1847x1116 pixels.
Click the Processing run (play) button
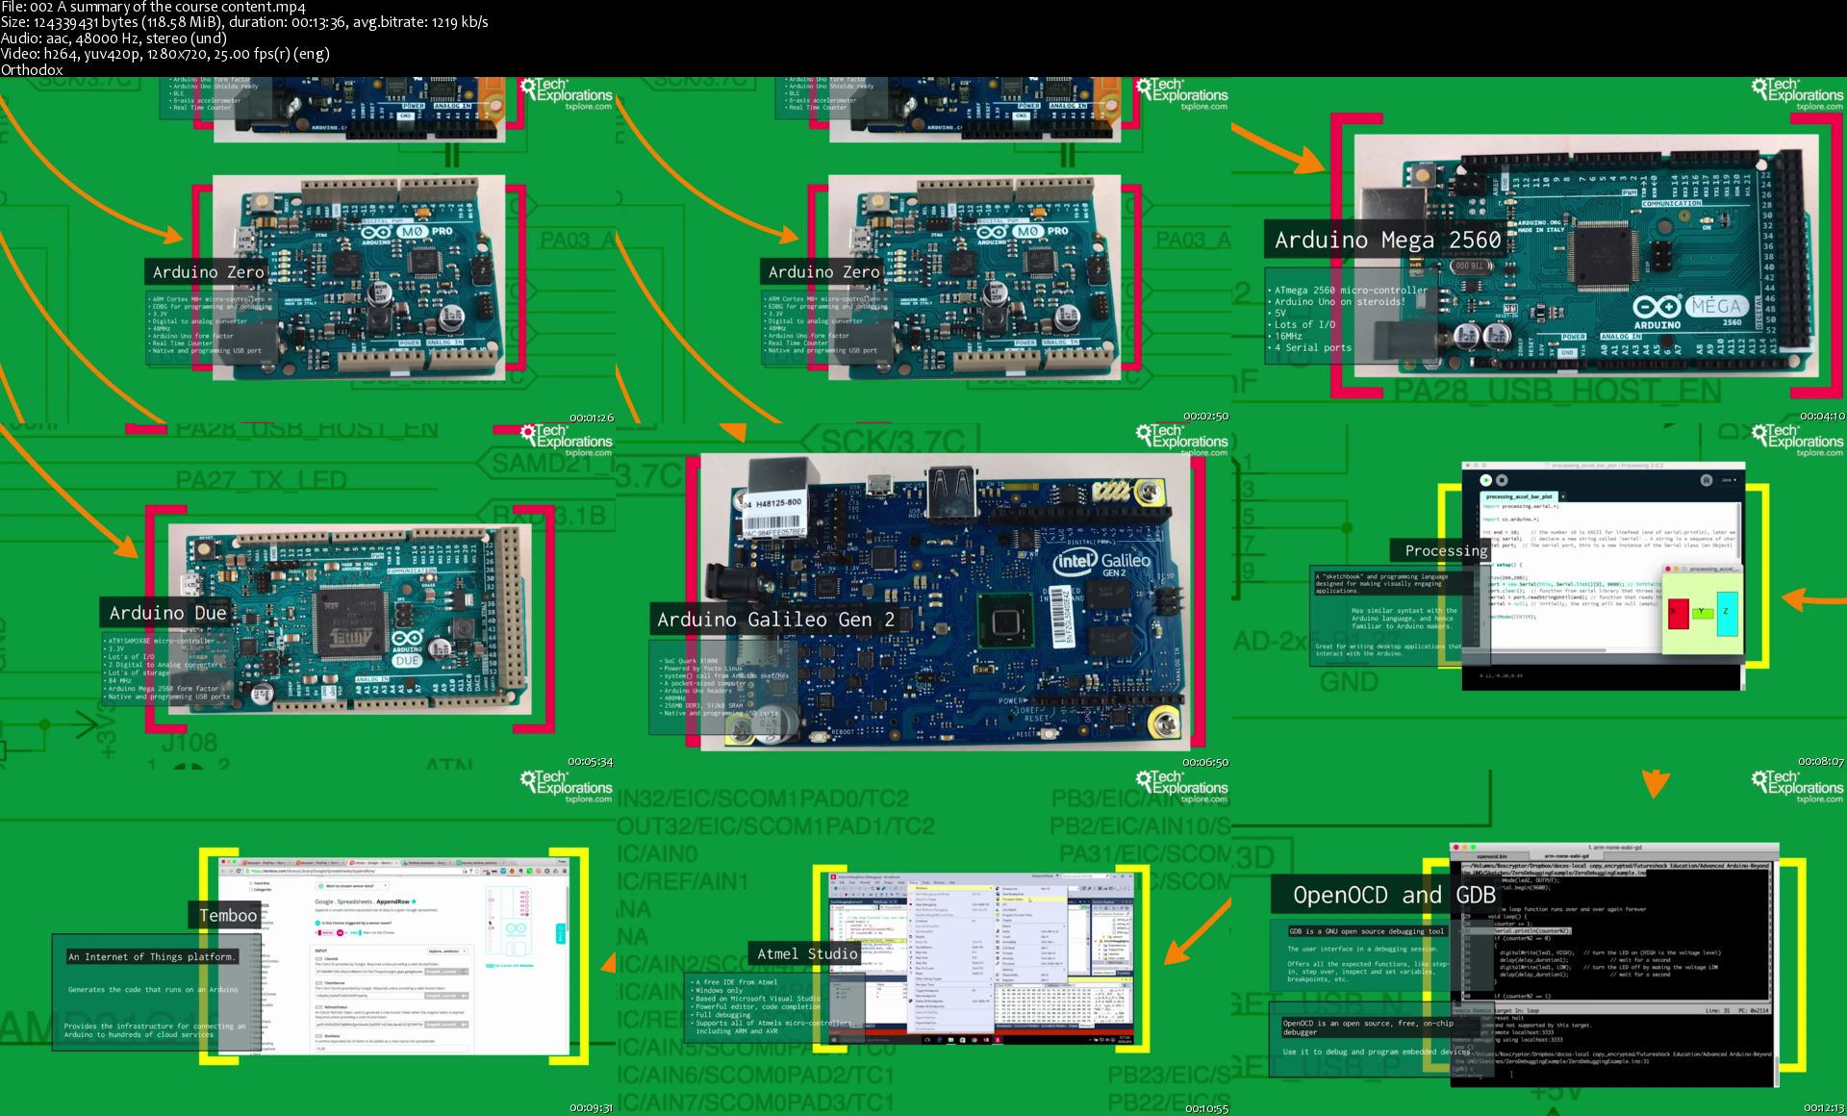click(x=1485, y=480)
